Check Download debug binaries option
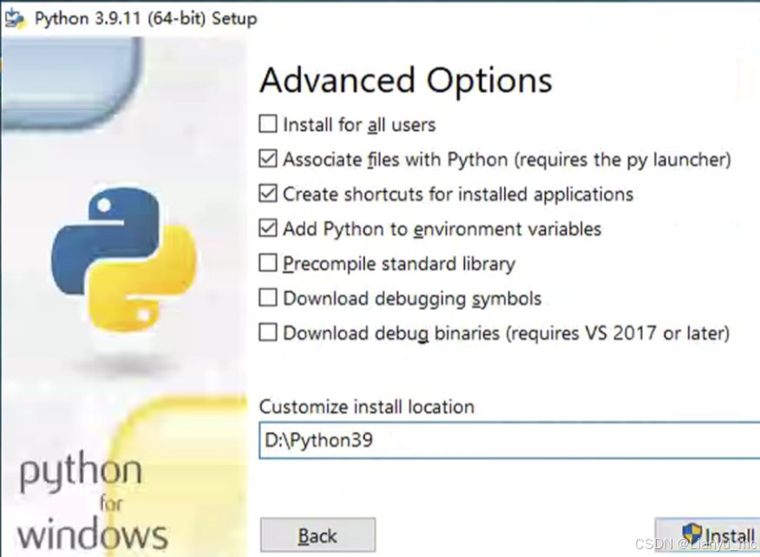Screen dimensions: 760x557 click(268, 332)
